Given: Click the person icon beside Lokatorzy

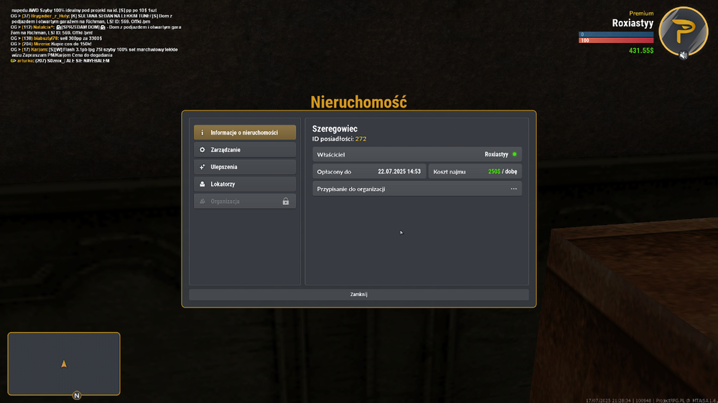Looking at the screenshot, I should (x=202, y=184).
